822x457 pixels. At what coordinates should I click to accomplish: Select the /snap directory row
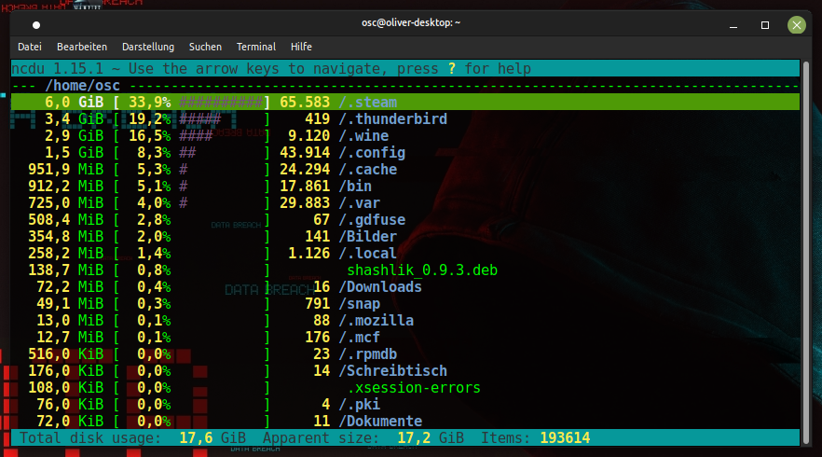click(x=405, y=304)
